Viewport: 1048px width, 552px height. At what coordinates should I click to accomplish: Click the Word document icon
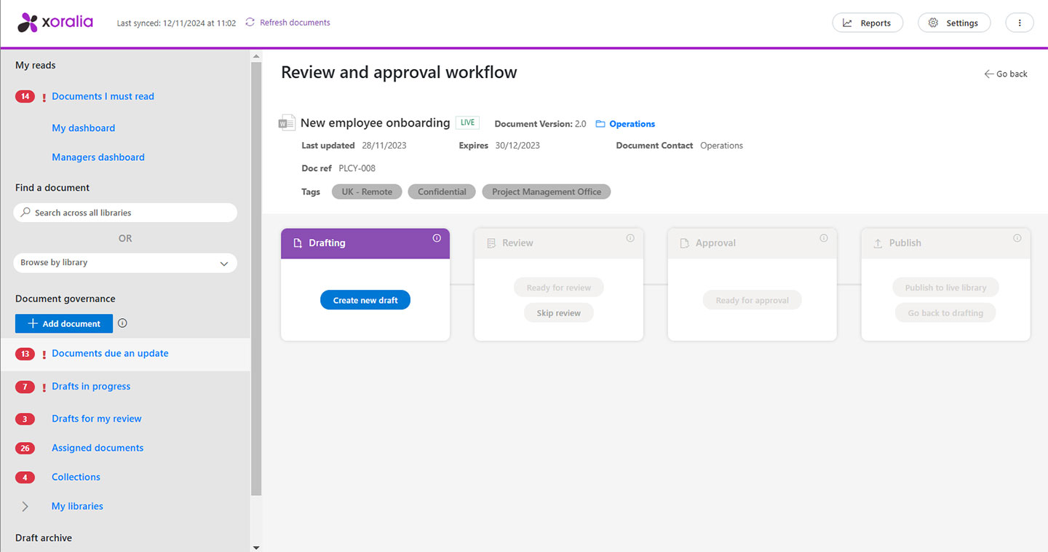287,122
